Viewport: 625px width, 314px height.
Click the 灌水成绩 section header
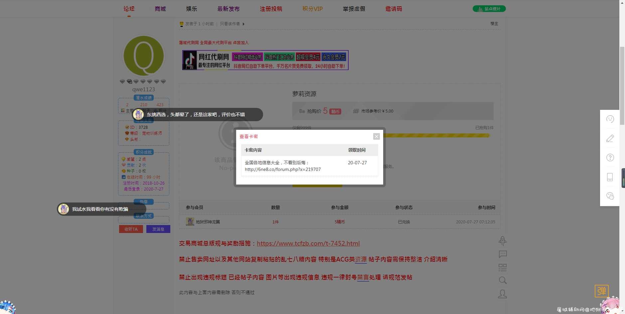click(144, 98)
